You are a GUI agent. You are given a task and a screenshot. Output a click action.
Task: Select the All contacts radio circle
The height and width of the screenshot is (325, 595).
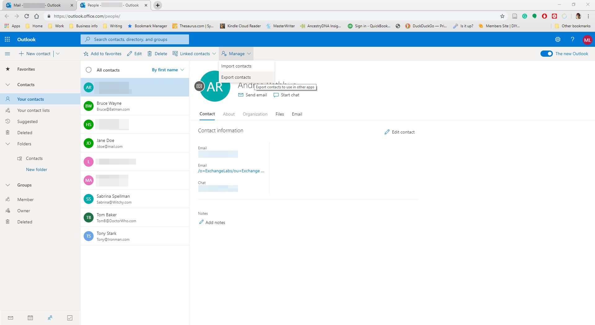pyautogui.click(x=89, y=70)
